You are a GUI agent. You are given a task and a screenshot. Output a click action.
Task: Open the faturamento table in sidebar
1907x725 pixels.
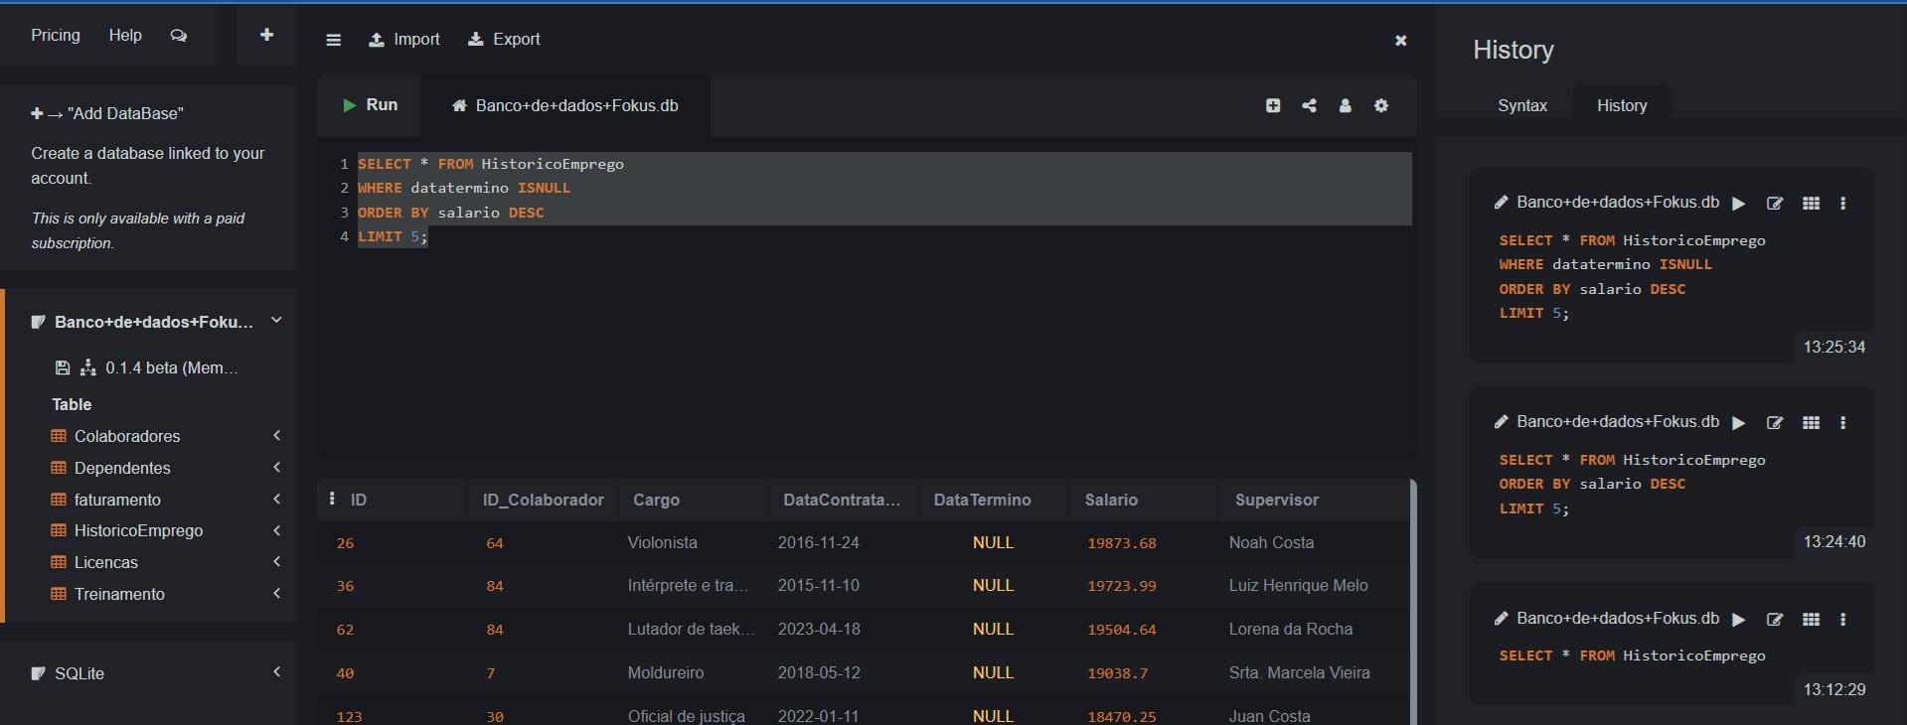coord(117,500)
